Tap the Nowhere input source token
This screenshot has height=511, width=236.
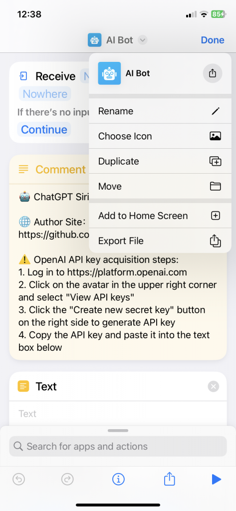pyautogui.click(x=45, y=94)
